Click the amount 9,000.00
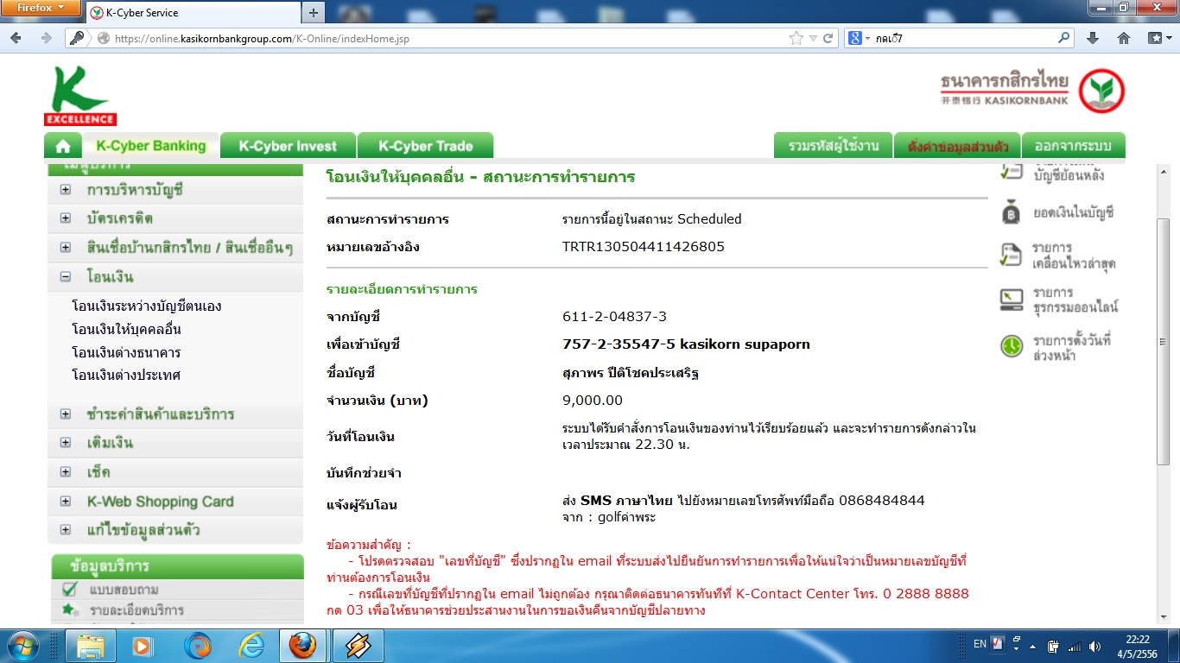 (x=592, y=401)
